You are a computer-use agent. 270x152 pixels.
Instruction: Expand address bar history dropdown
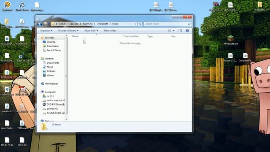pos(135,24)
